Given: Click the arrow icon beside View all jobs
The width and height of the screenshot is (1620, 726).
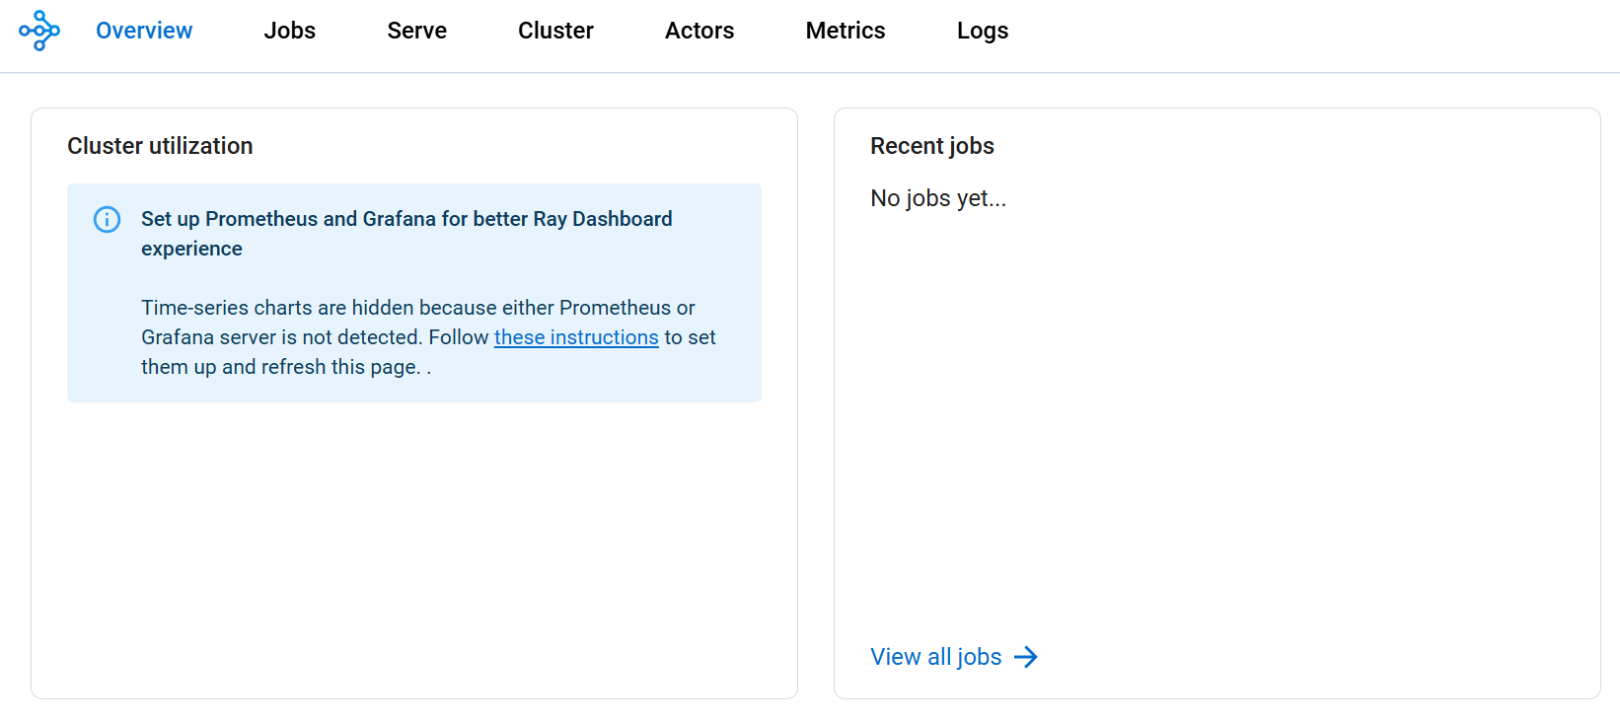Looking at the screenshot, I should pyautogui.click(x=1026, y=657).
